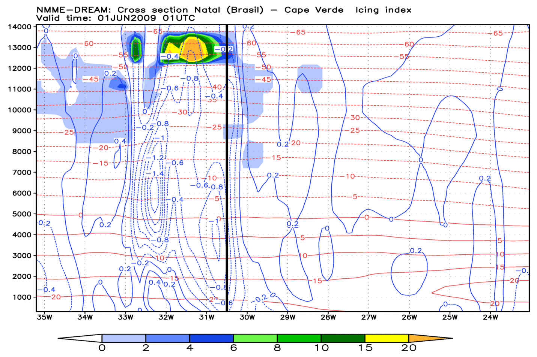Click the white arrow end of colorbar

coord(80,338)
